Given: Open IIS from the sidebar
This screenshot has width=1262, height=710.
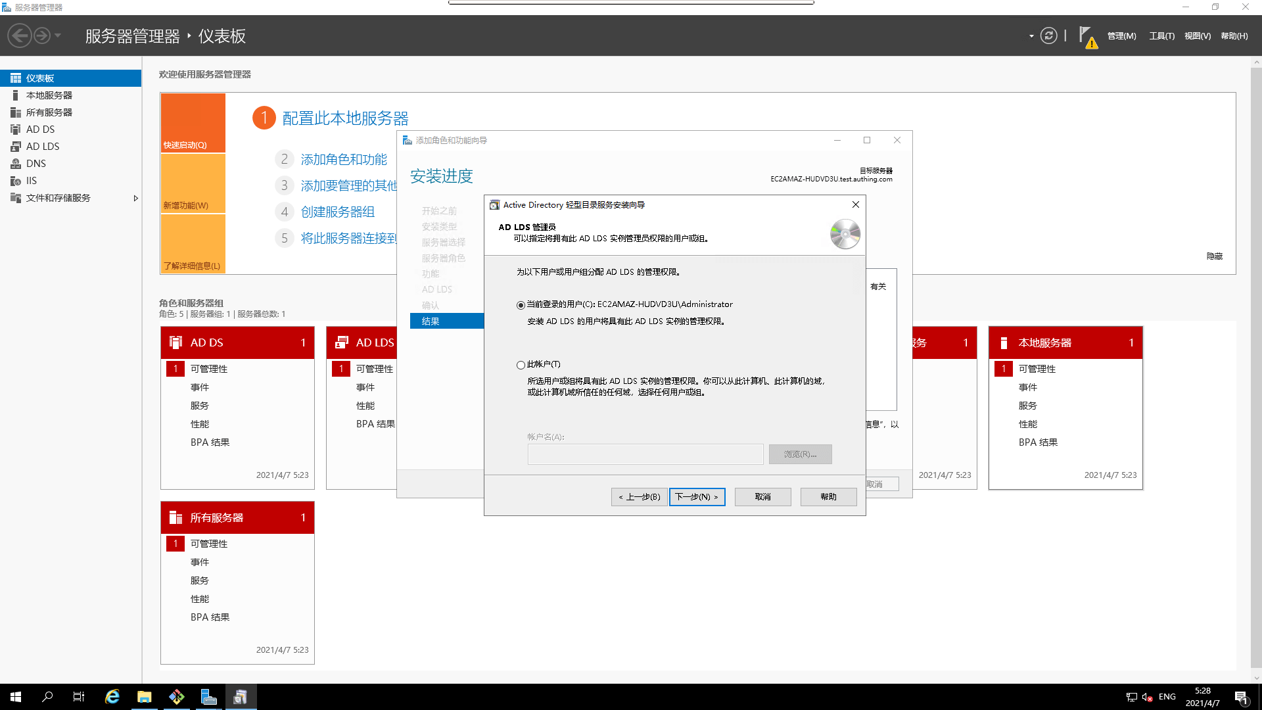Looking at the screenshot, I should click(31, 181).
